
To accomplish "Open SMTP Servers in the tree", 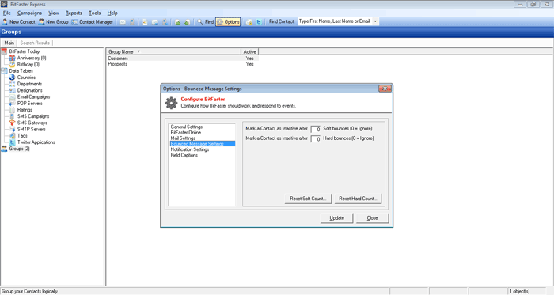I will pyautogui.click(x=28, y=129).
